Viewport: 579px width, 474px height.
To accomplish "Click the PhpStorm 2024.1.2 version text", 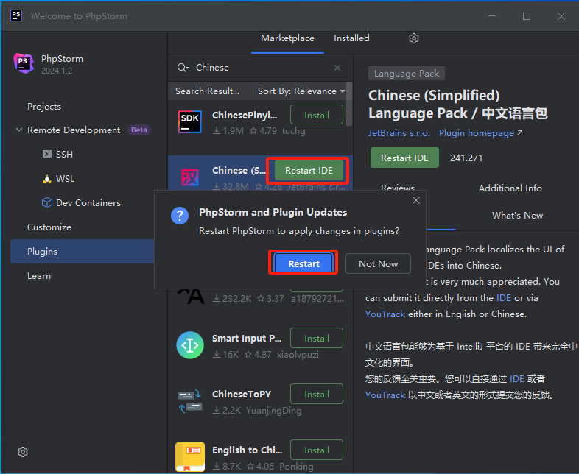I will (57, 71).
